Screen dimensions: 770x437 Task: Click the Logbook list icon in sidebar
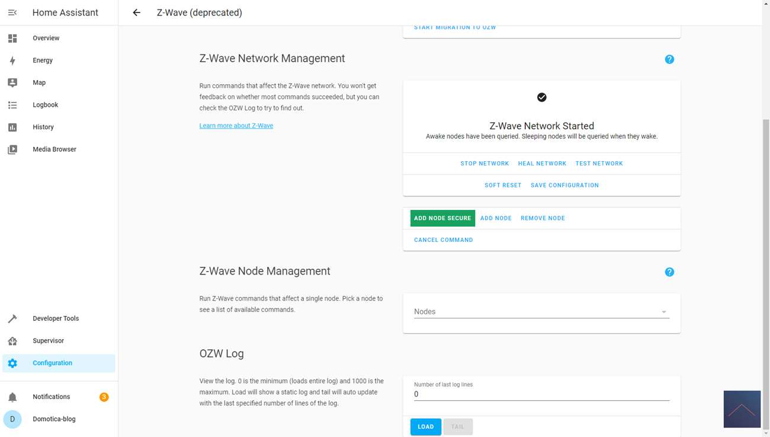[x=12, y=105]
